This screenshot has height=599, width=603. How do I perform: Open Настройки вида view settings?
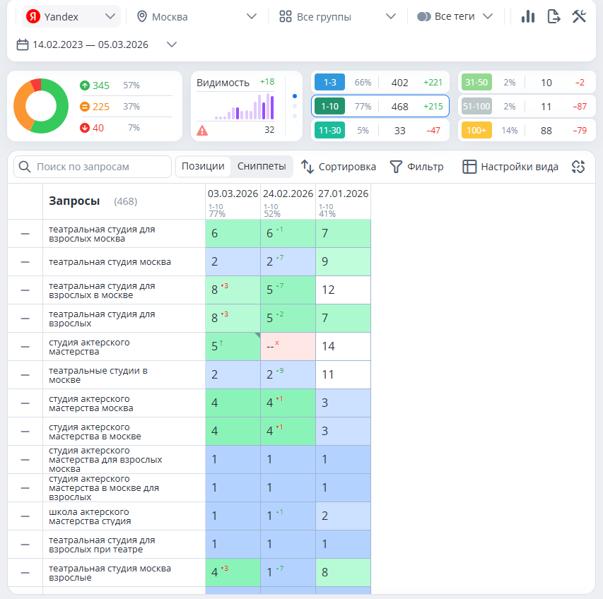pyautogui.click(x=510, y=167)
